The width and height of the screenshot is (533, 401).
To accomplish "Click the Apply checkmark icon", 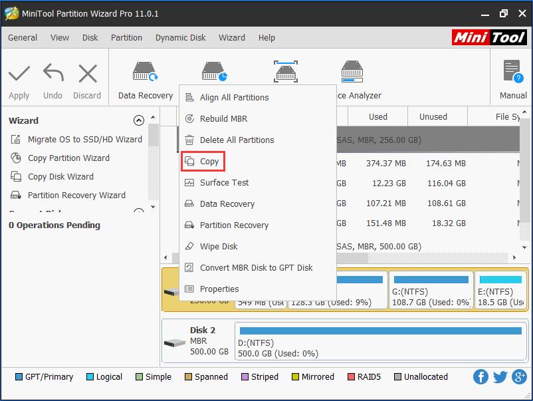I will pos(19,73).
